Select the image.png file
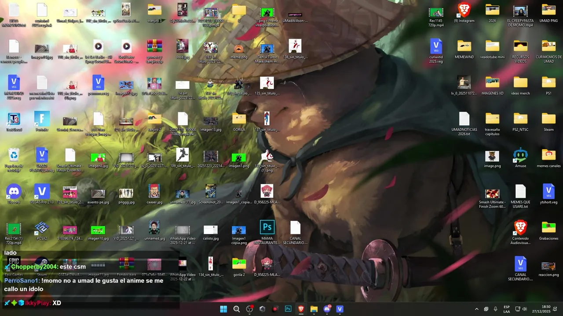 [492, 158]
